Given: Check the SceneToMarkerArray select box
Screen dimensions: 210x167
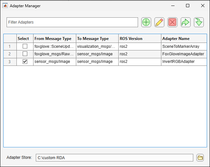Looking at the screenshot, I should (x=25, y=46).
